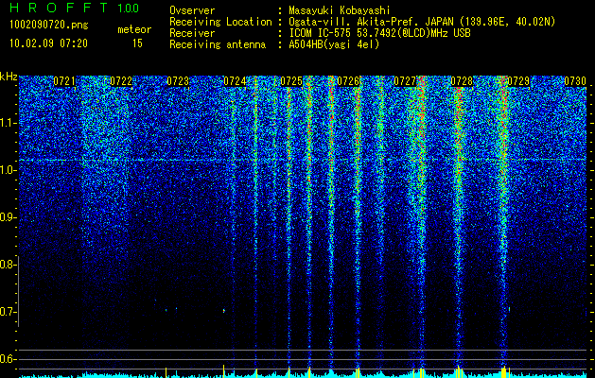This screenshot has height=378, width=595.
Task: Click the Receiving Location label
Action: 220,22
